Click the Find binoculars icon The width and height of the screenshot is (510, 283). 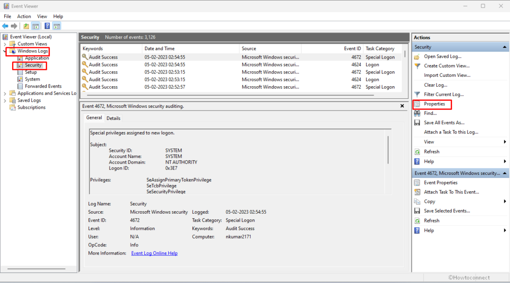(417, 113)
